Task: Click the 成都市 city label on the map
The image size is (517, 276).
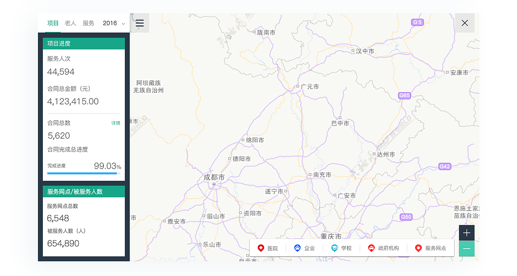Action: (x=214, y=177)
